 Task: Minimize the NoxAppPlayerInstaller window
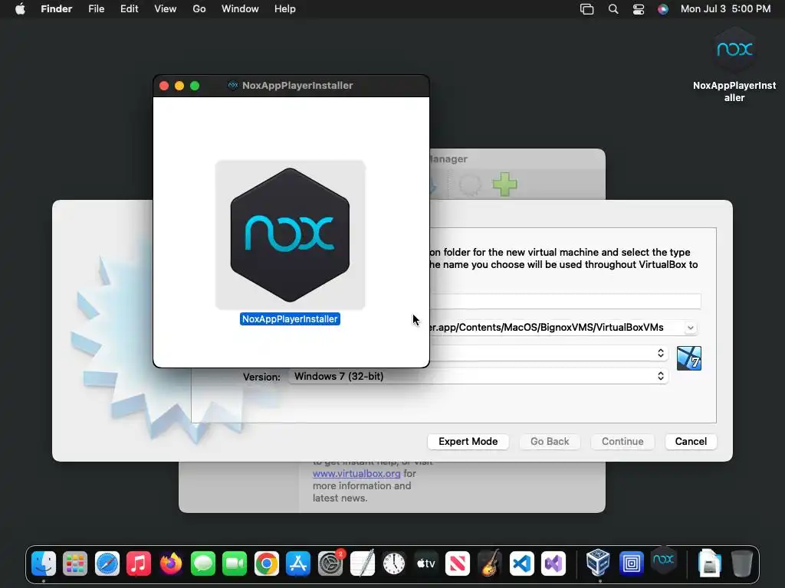click(179, 86)
